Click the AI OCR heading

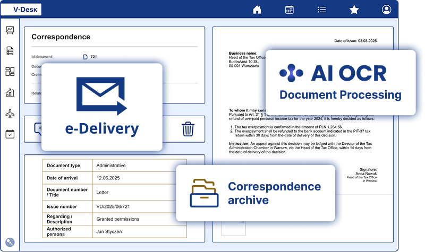349,73
